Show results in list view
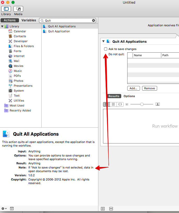 point(113,104)
